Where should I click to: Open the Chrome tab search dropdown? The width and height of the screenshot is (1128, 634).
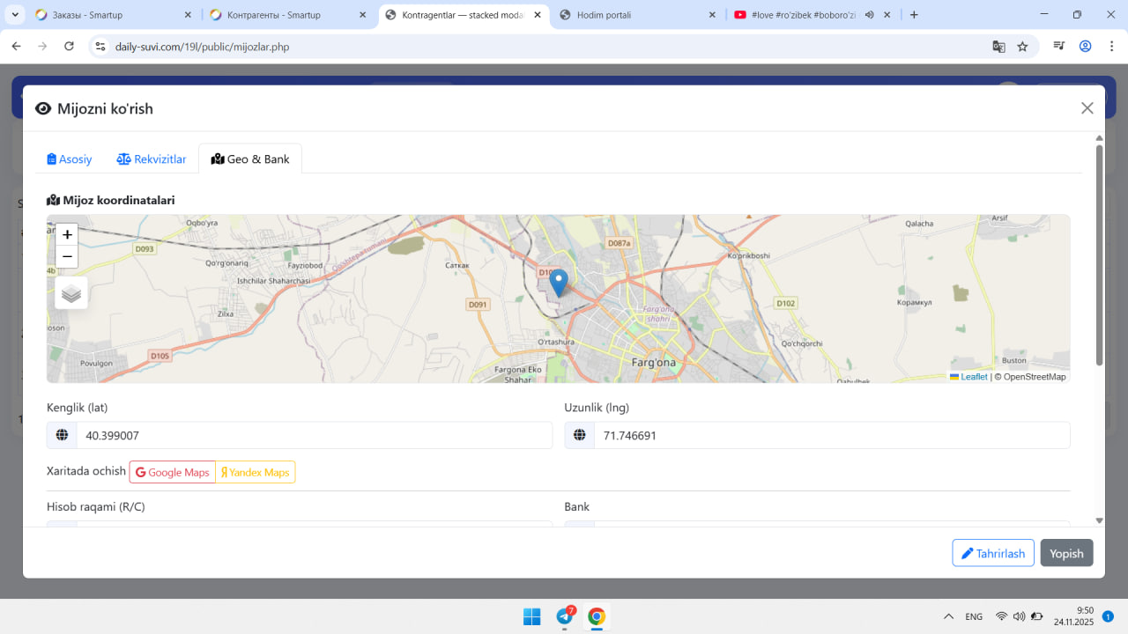pos(16,15)
